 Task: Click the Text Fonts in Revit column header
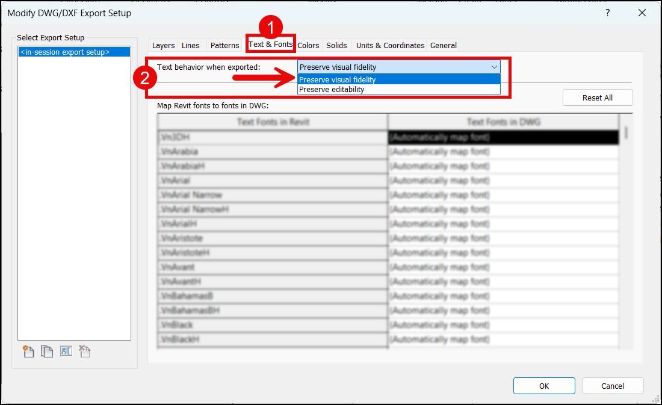[273, 122]
